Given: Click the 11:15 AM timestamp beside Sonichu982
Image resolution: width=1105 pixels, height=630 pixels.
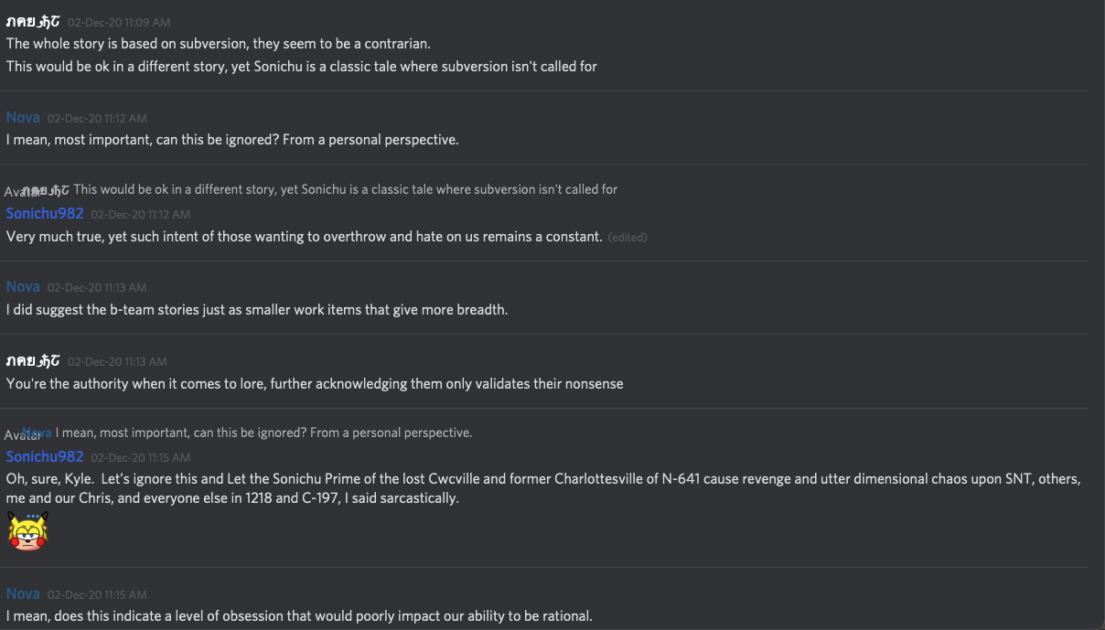Looking at the screenshot, I should tap(140, 457).
